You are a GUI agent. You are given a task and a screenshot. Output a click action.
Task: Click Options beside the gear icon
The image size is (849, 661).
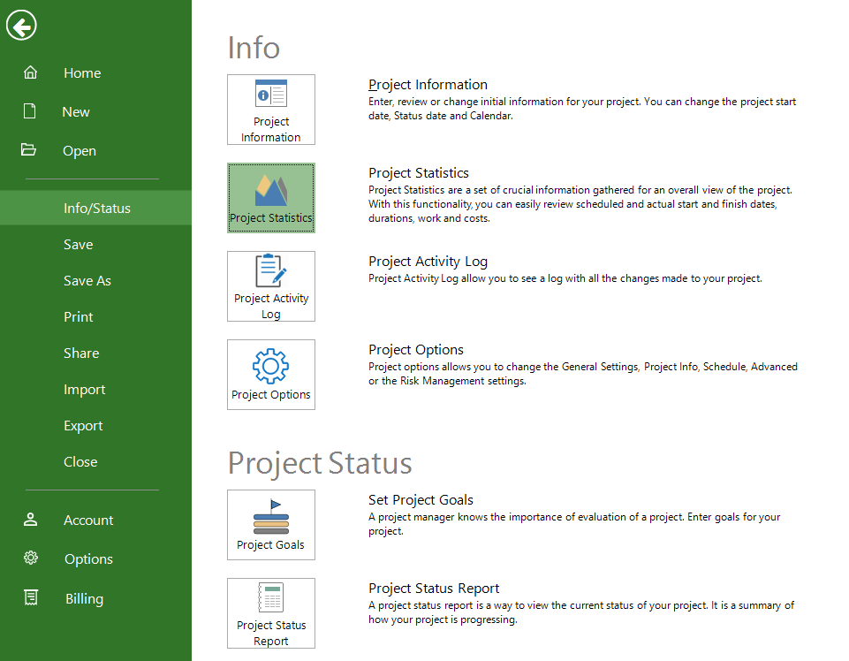pos(88,559)
